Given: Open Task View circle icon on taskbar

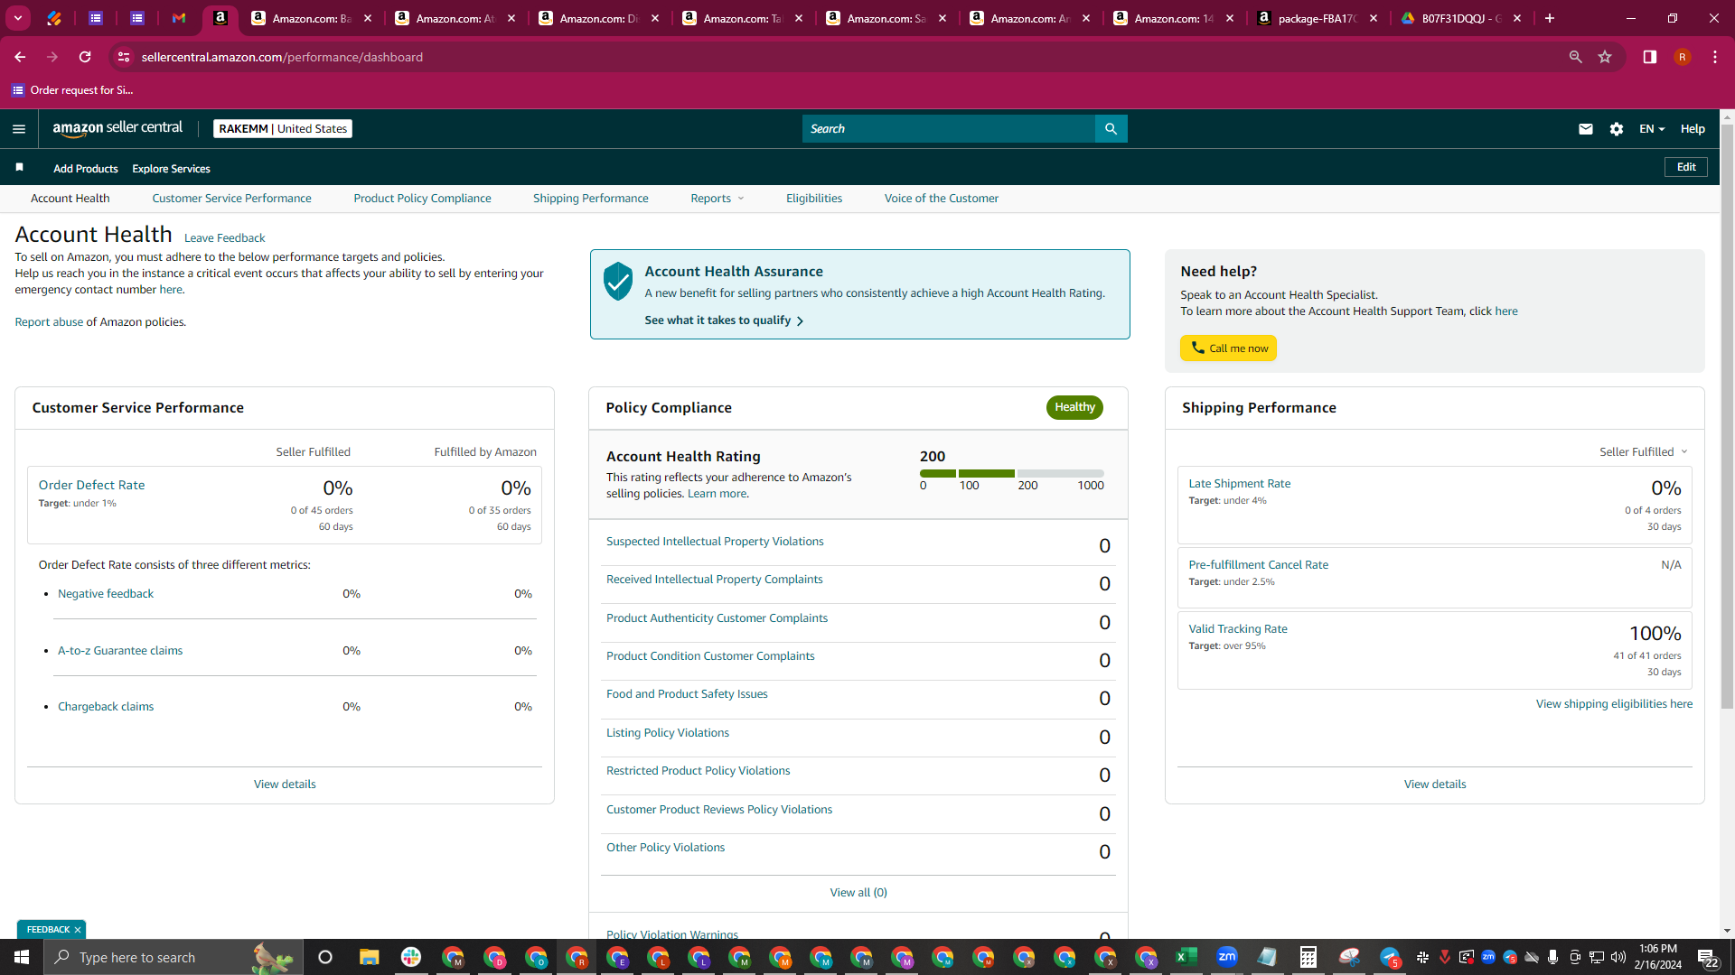Looking at the screenshot, I should (325, 957).
